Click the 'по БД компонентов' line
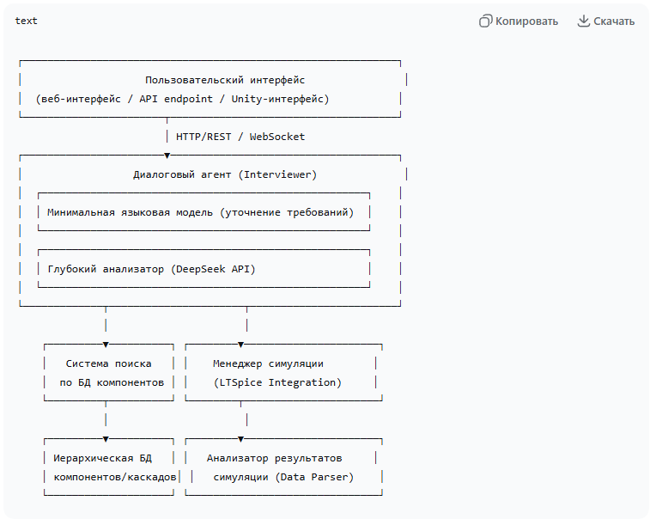The height and width of the screenshot is (519, 650). point(111,382)
